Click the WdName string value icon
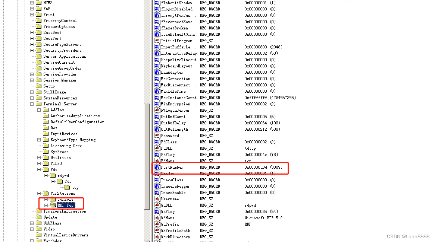The width and height of the screenshot is (435, 242). click(157, 218)
